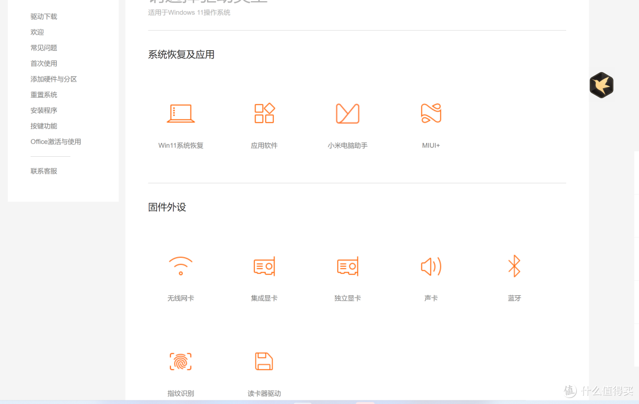Open the 集成显卡 graphics card icon
The height and width of the screenshot is (404, 639).
(x=264, y=266)
